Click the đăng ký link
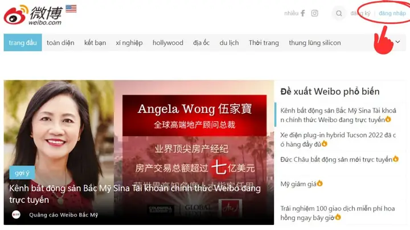Screen dimensions: 410x230 360,13
